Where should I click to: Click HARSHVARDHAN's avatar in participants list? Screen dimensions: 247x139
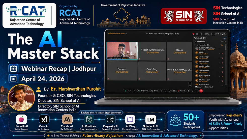(197, 48)
